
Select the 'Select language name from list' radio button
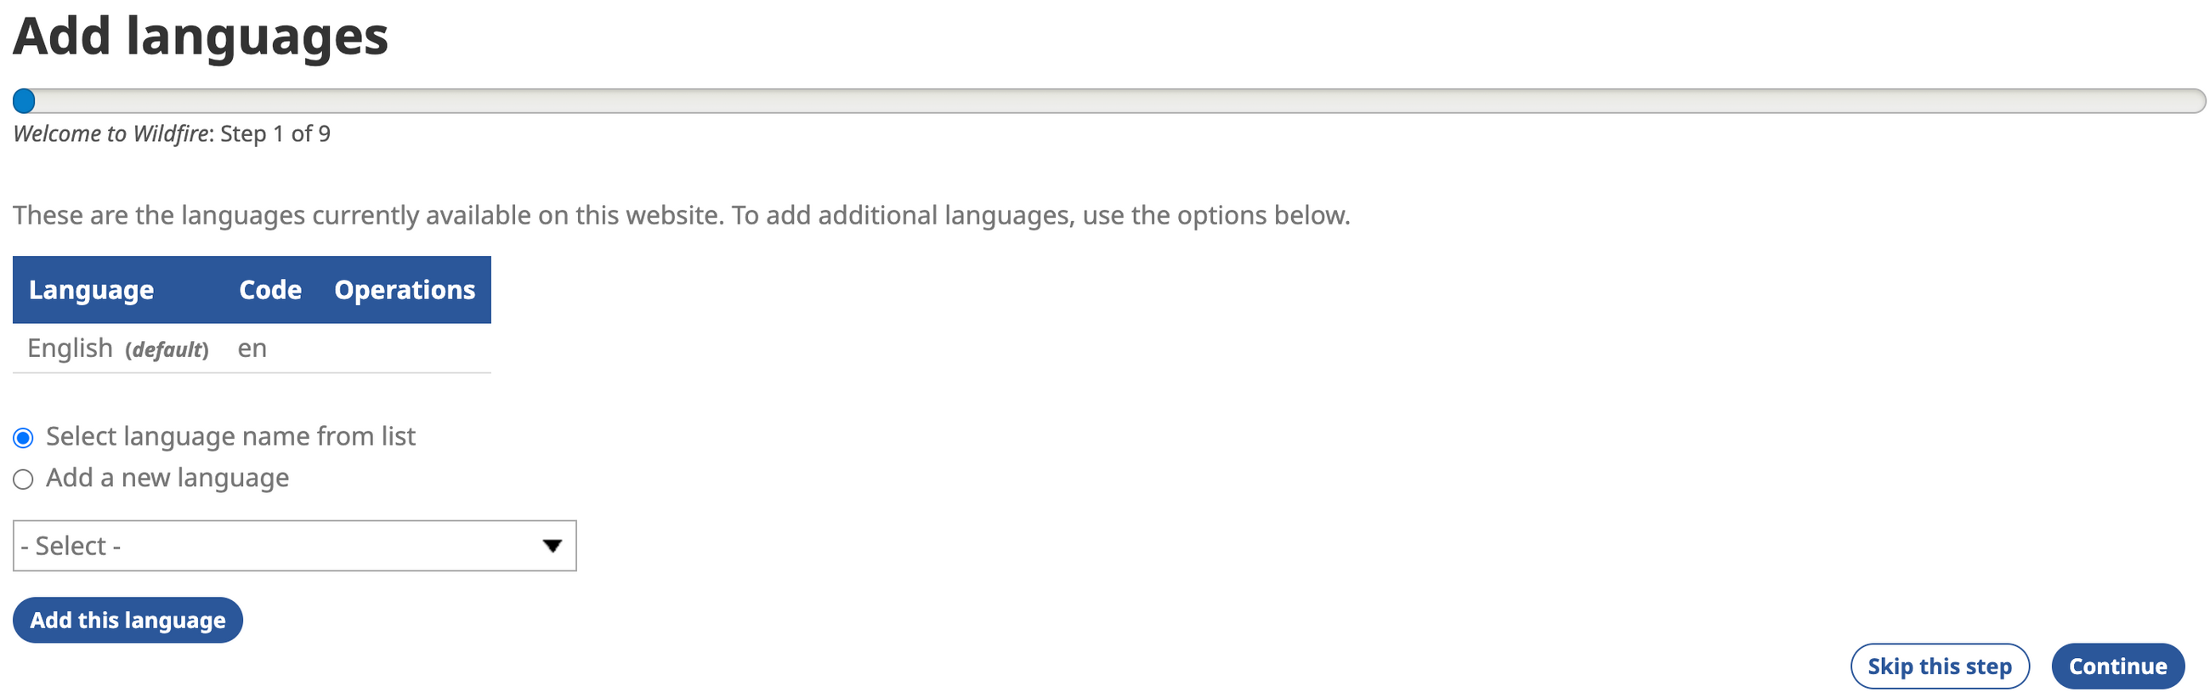(23, 438)
